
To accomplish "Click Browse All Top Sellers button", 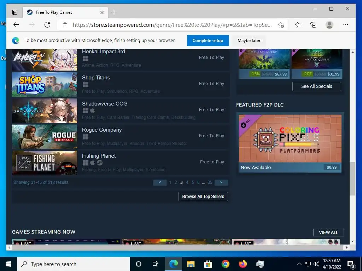I will point(203,197).
